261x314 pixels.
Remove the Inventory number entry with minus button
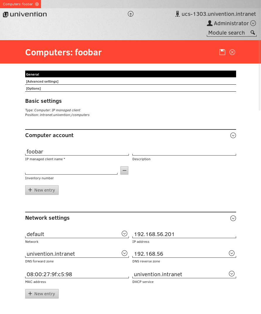(x=124, y=170)
